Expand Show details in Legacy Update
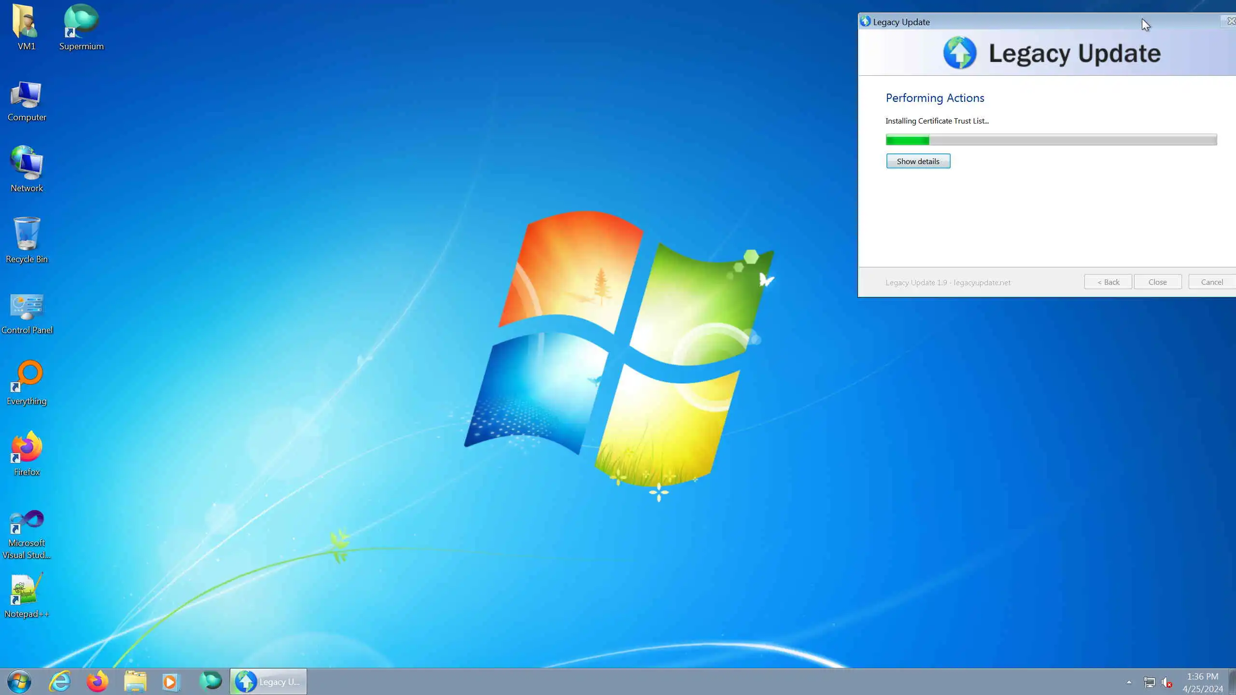The width and height of the screenshot is (1236, 695). (x=918, y=161)
